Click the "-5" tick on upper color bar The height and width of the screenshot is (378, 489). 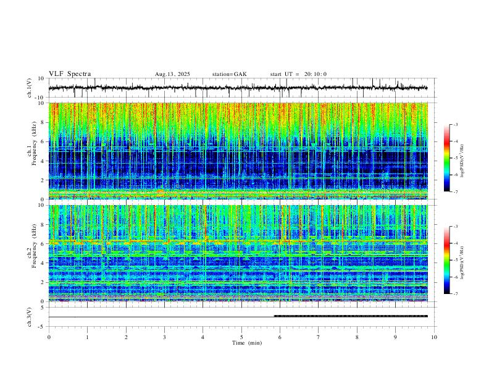(456, 158)
